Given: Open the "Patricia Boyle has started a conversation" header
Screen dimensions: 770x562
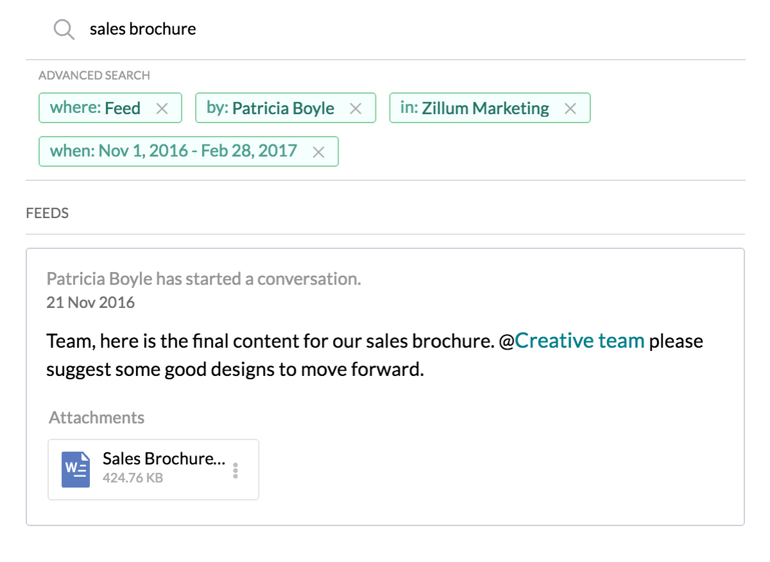Looking at the screenshot, I should (x=203, y=279).
